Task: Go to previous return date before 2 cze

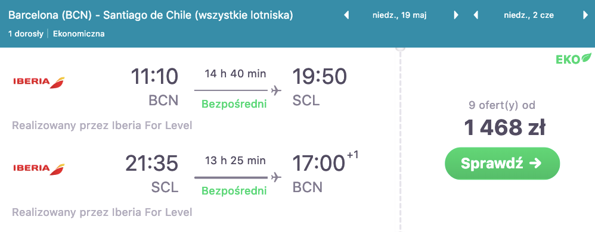Action: point(476,15)
